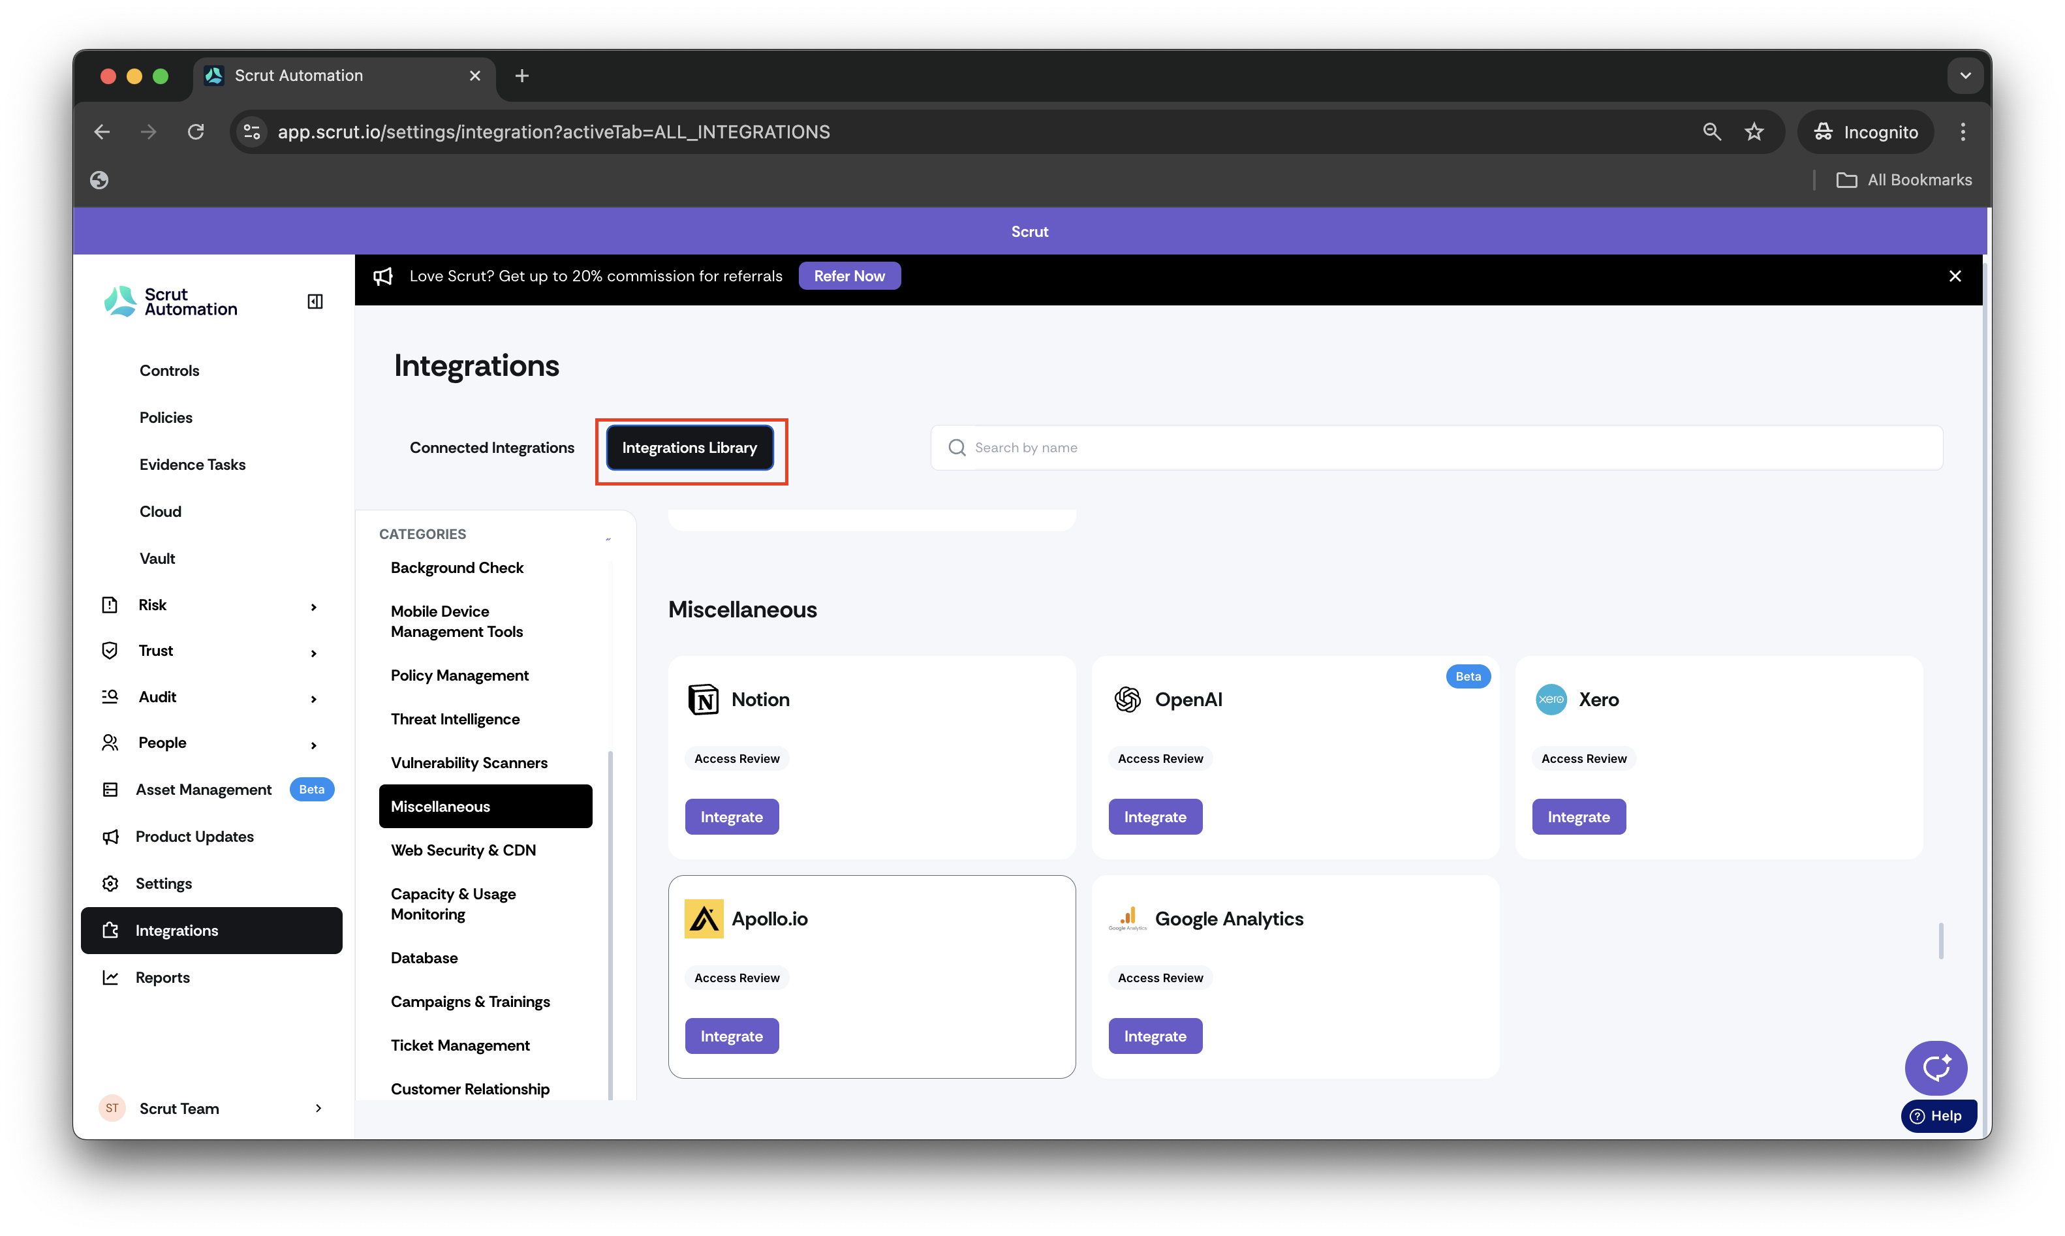Screen dimensions: 2065x1236
Task: Open the Scrut Team account menu
Action: point(211,1107)
